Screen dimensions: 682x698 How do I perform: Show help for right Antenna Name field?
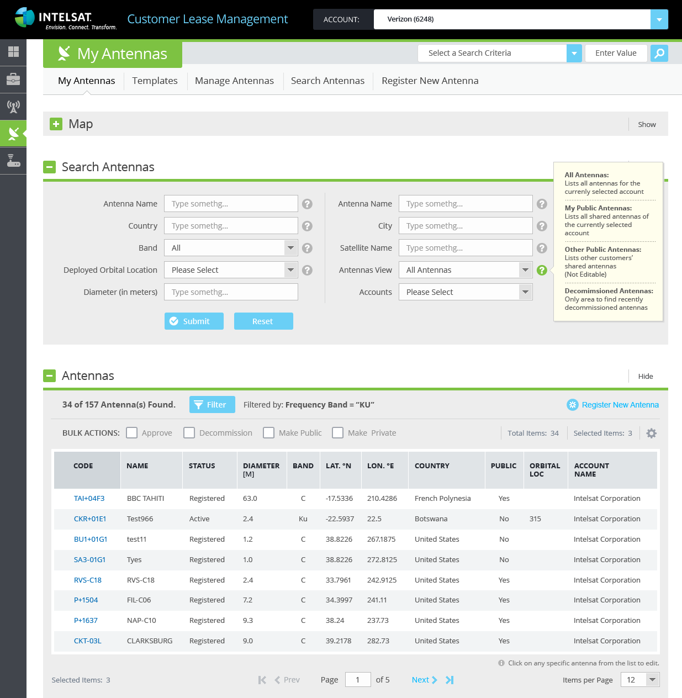point(542,204)
